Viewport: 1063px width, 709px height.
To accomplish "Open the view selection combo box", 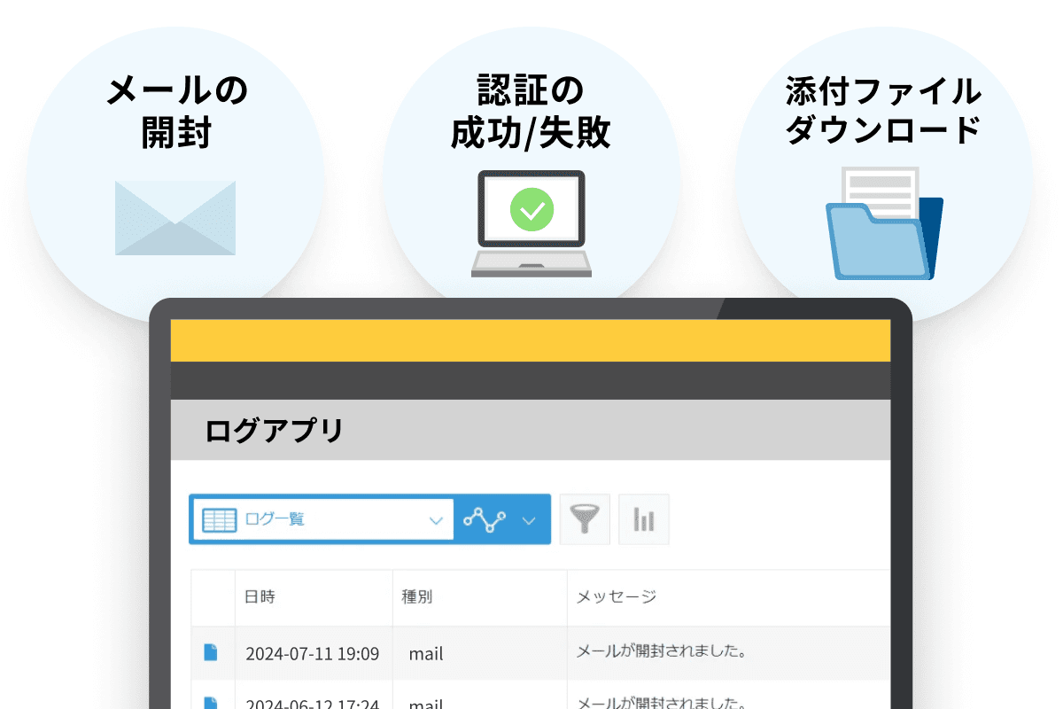I will tap(319, 519).
